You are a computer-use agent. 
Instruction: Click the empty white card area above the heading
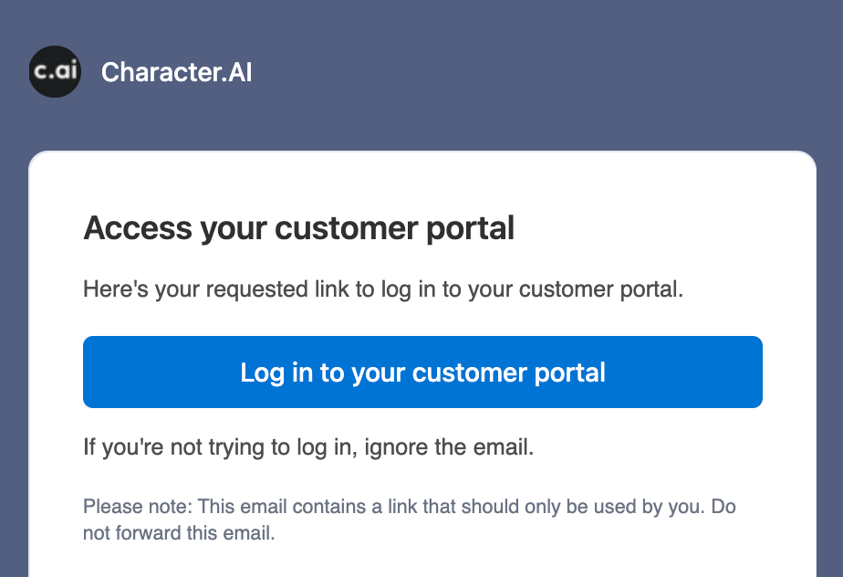pos(422,181)
